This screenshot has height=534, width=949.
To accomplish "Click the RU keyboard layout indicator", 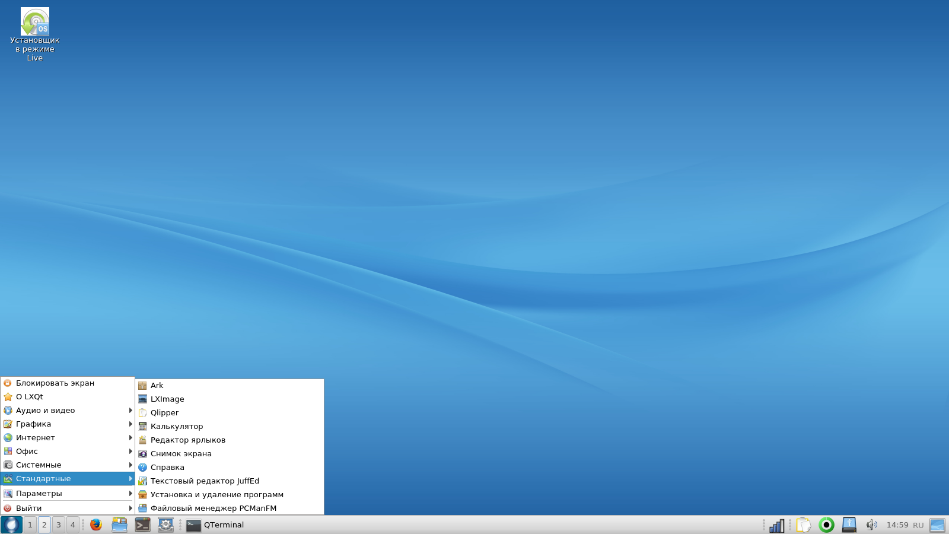I will coord(918,525).
